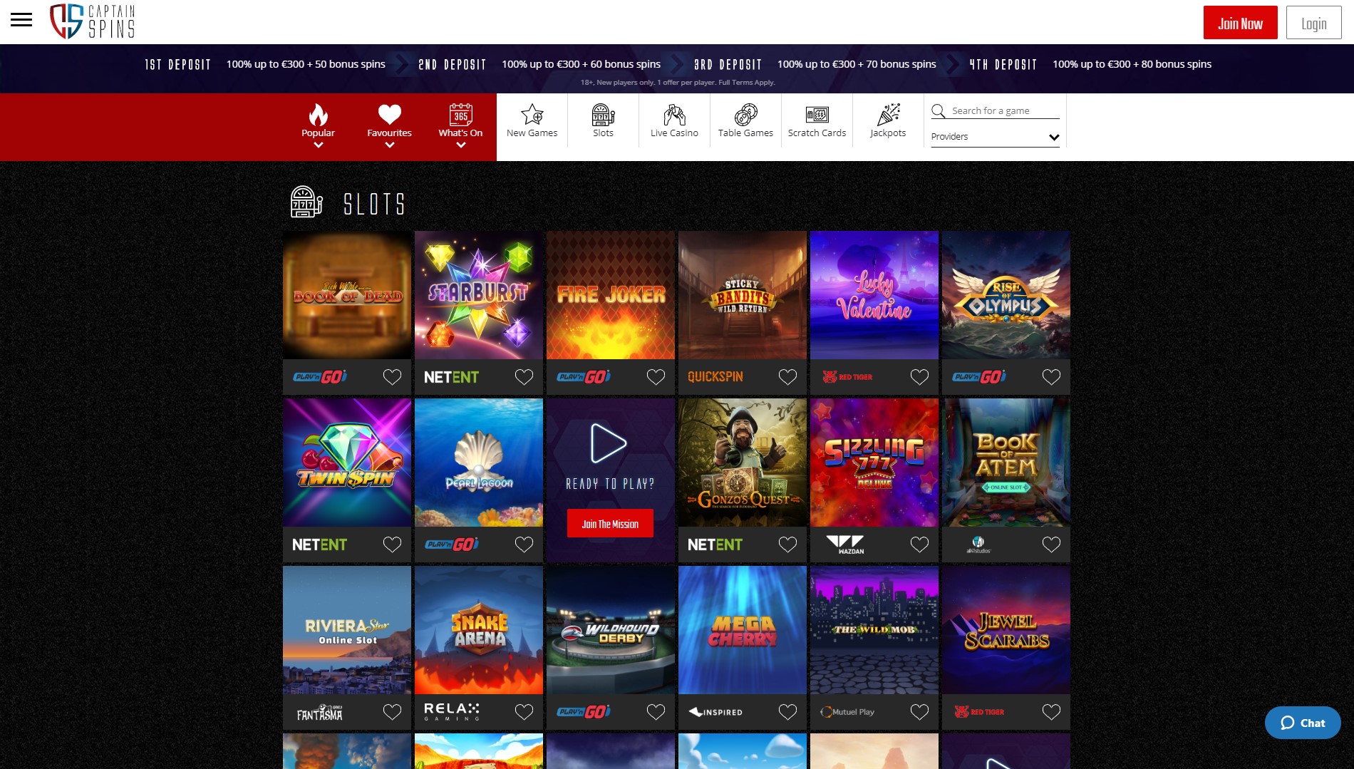Toggle heart on Jewel Scarabs
The image size is (1354, 769).
1051,712
